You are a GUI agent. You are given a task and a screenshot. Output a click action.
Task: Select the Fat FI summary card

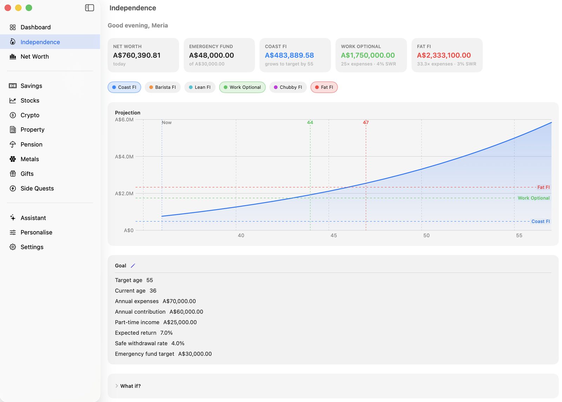click(447, 55)
